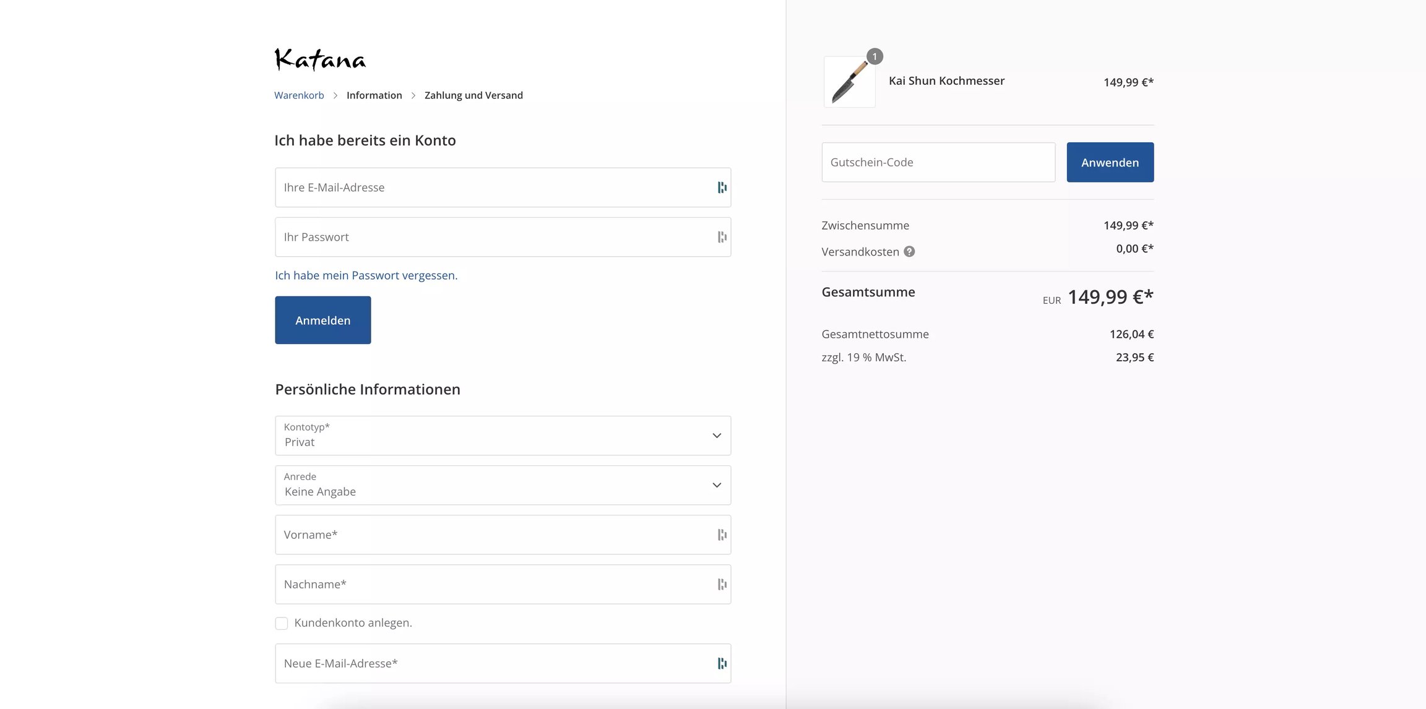Click the quantity badge on product image
Image resolution: width=1426 pixels, height=709 pixels.
(875, 56)
